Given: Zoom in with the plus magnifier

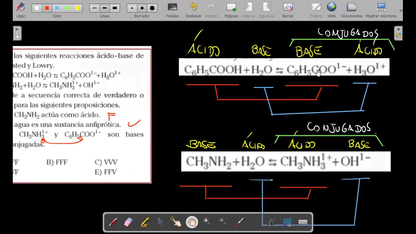Looking at the screenshot, I should coord(207,222).
